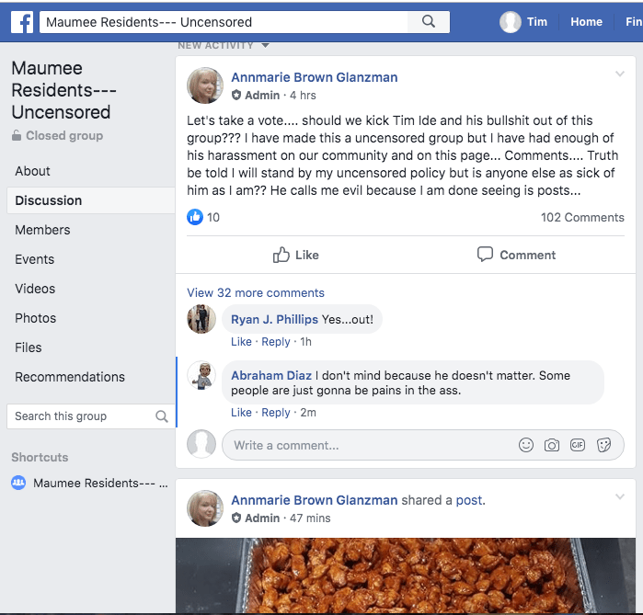
Task: Go to the Events section
Action: tap(35, 259)
